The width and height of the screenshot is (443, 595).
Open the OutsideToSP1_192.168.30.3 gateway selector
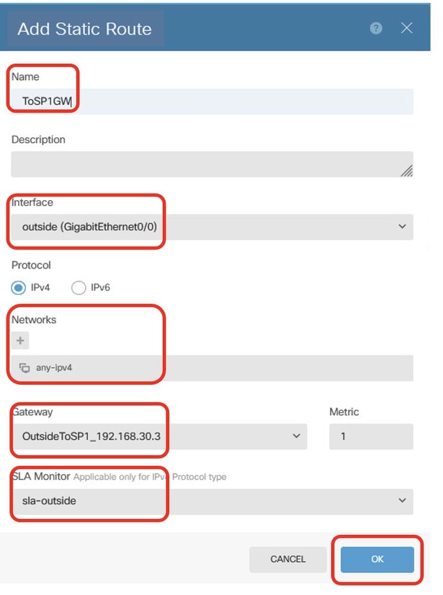[x=159, y=437]
